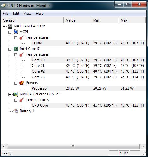
Task: Click the CPUID app icon in title bar
Action: (x=3, y=5)
